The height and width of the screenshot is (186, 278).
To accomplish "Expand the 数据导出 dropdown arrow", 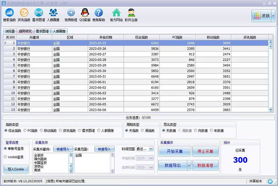I will pyautogui.click(x=189, y=166).
